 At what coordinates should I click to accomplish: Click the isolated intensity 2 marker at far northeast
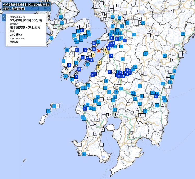[183, 34]
